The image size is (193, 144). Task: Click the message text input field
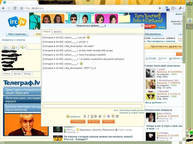coord(92,106)
